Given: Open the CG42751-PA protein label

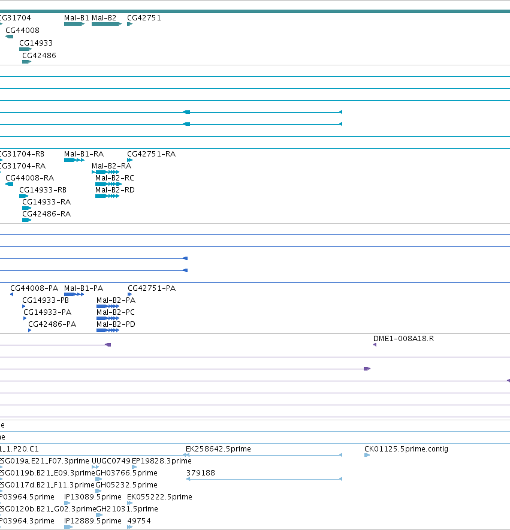Looking at the screenshot, I should click(x=152, y=288).
